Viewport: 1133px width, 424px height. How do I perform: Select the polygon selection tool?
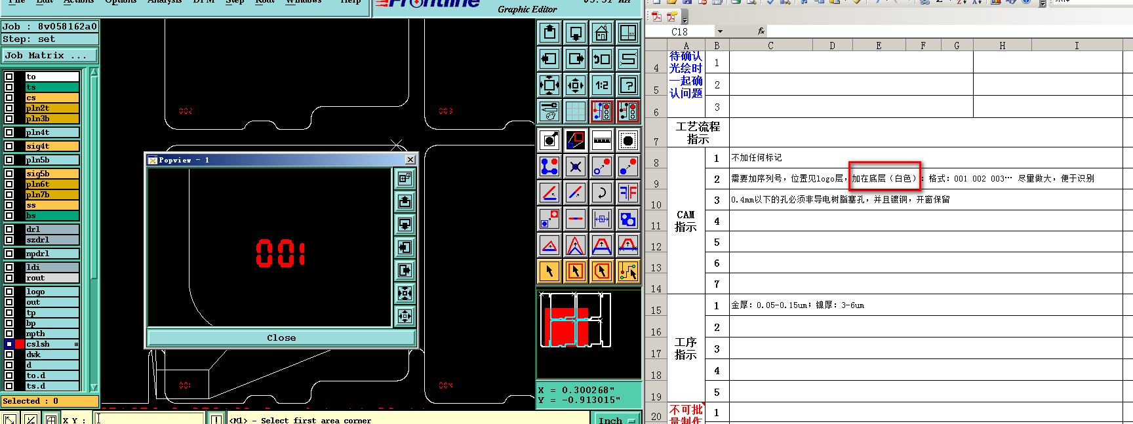pos(602,271)
